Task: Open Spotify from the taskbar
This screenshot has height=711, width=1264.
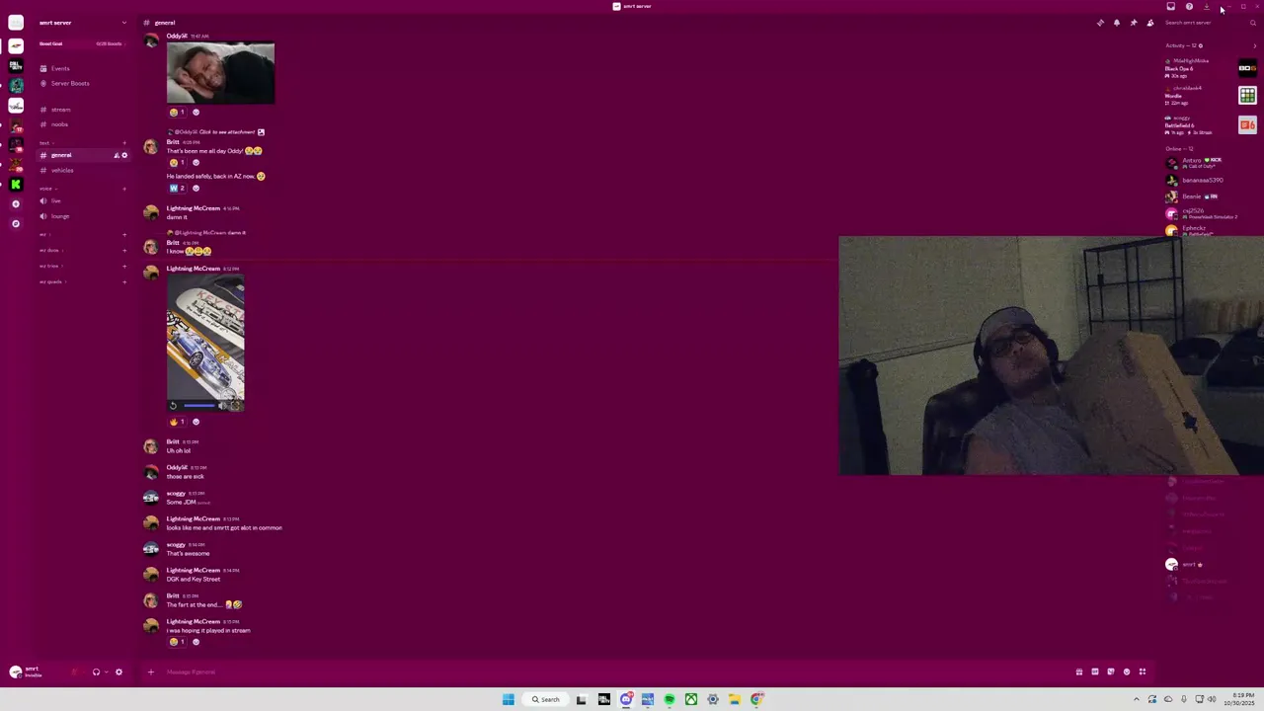Action: click(x=670, y=699)
